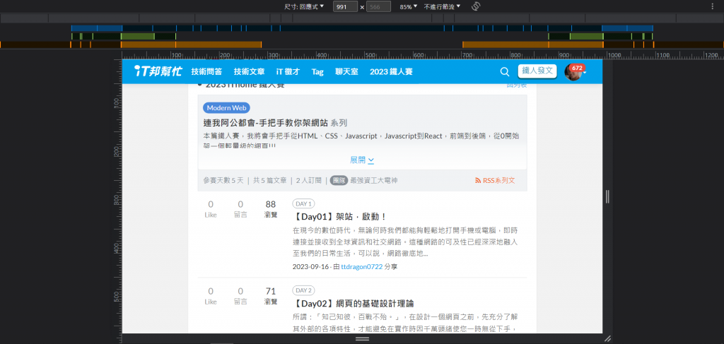The image size is (724, 344).
Task: Expand the series description with 展開
Action: coord(362,160)
